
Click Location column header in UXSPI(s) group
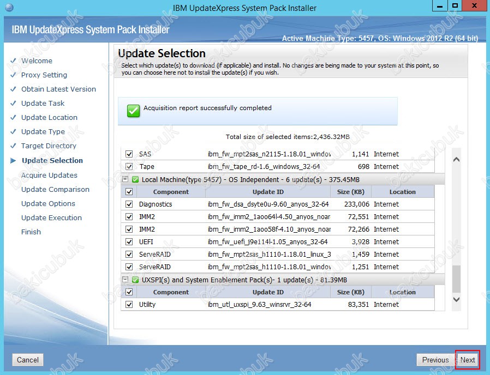(403, 292)
